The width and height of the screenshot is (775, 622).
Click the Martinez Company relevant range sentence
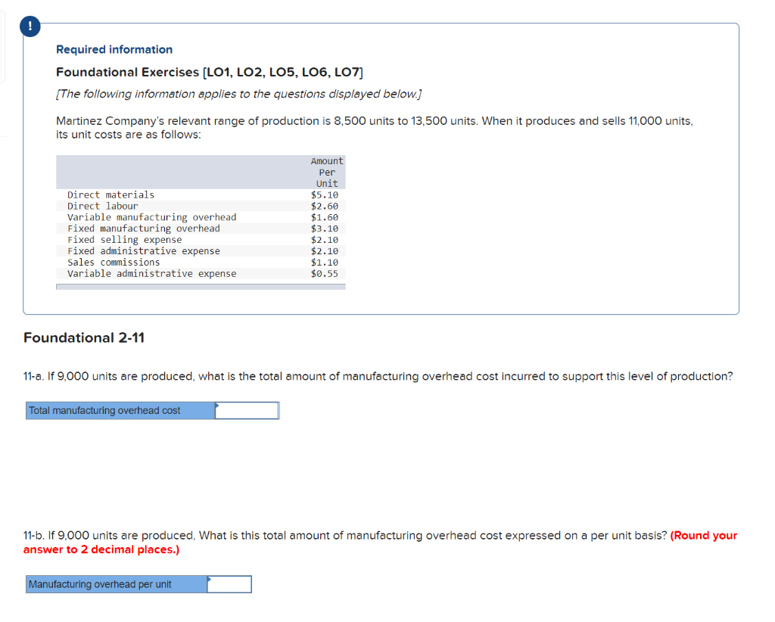tap(375, 128)
